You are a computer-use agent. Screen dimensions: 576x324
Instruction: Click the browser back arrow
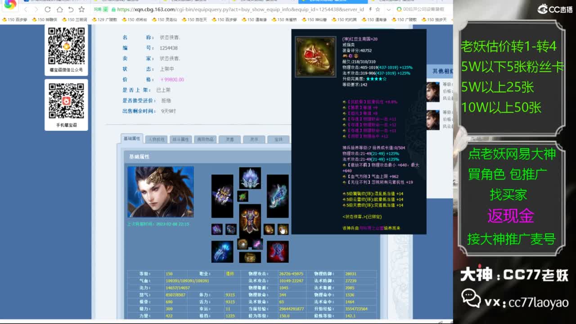tap(25, 9)
